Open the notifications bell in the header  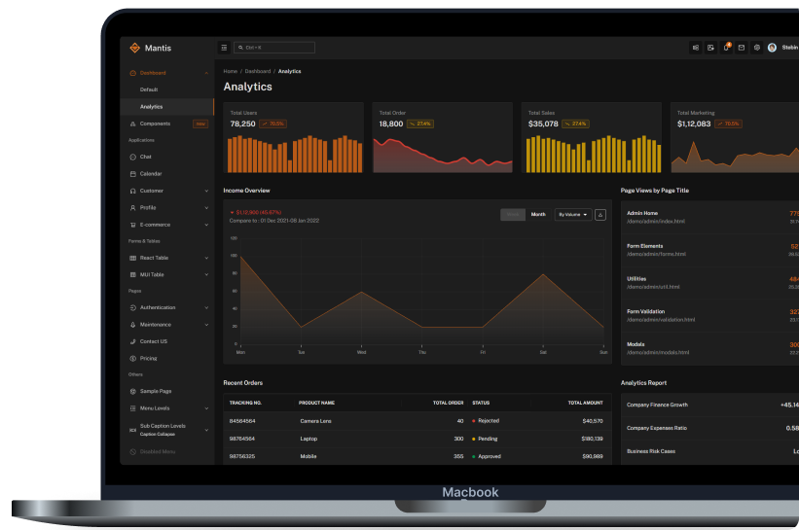[x=726, y=47]
